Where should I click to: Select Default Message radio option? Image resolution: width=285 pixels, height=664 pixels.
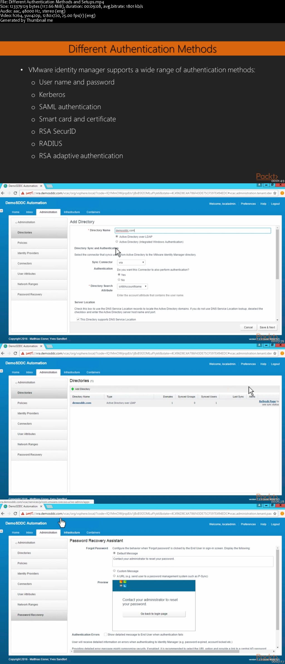pos(114,553)
